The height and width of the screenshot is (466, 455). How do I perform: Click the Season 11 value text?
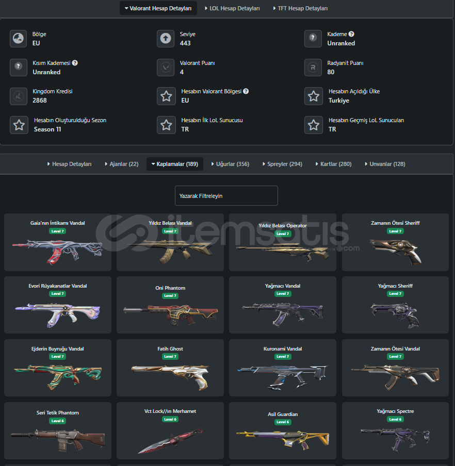47,129
